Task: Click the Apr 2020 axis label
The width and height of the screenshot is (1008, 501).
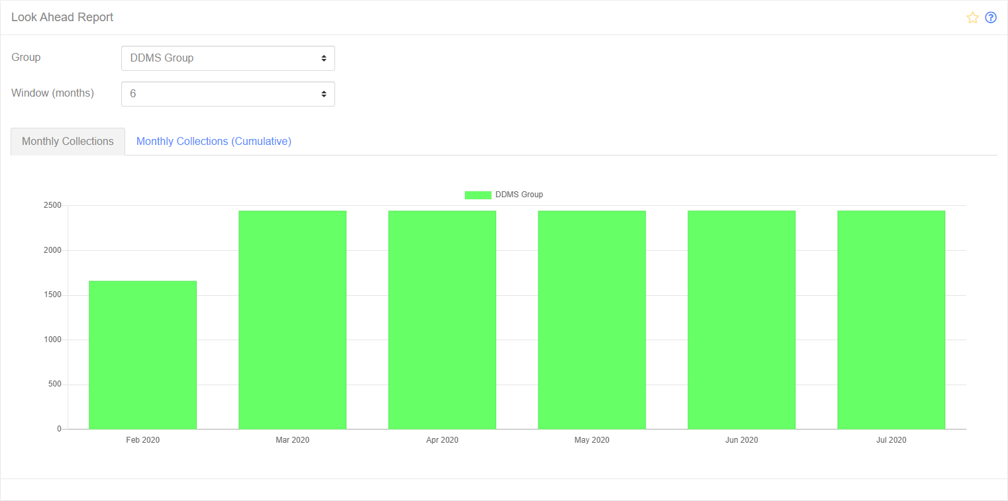Action: coord(442,440)
